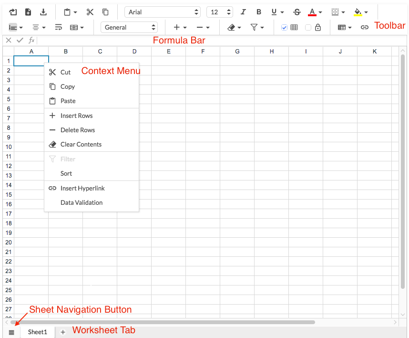Click into the formula bar input
The width and height of the screenshot is (409, 338).
[222, 40]
